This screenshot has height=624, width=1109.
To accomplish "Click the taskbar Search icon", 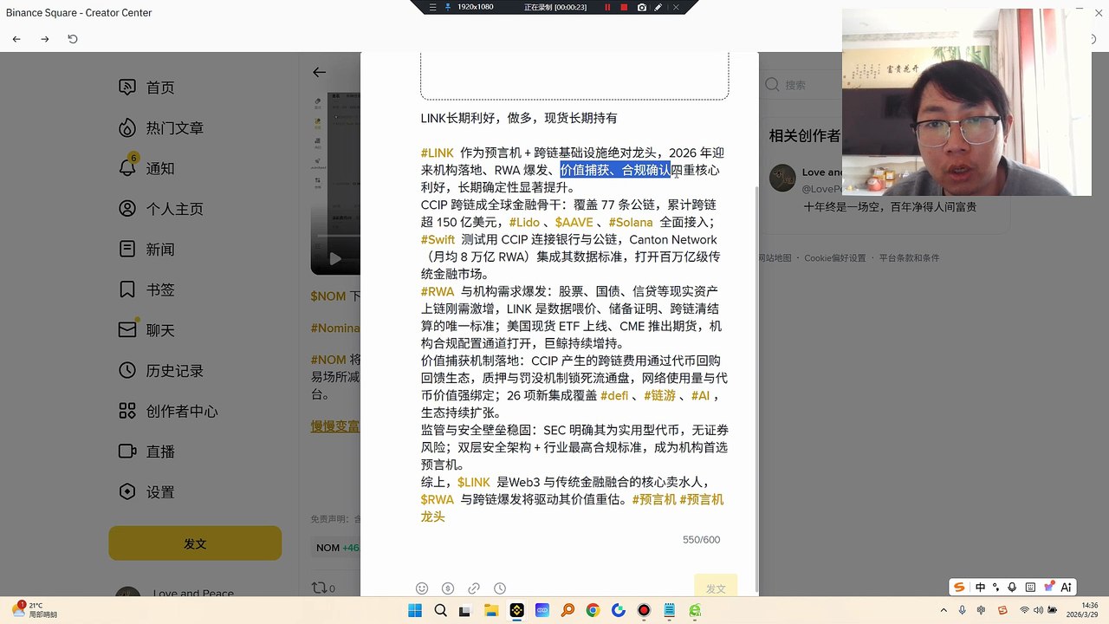I will [440, 611].
